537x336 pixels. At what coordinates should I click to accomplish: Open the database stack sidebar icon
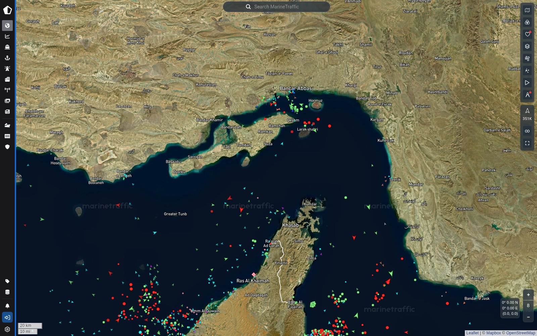pyautogui.click(x=7, y=292)
